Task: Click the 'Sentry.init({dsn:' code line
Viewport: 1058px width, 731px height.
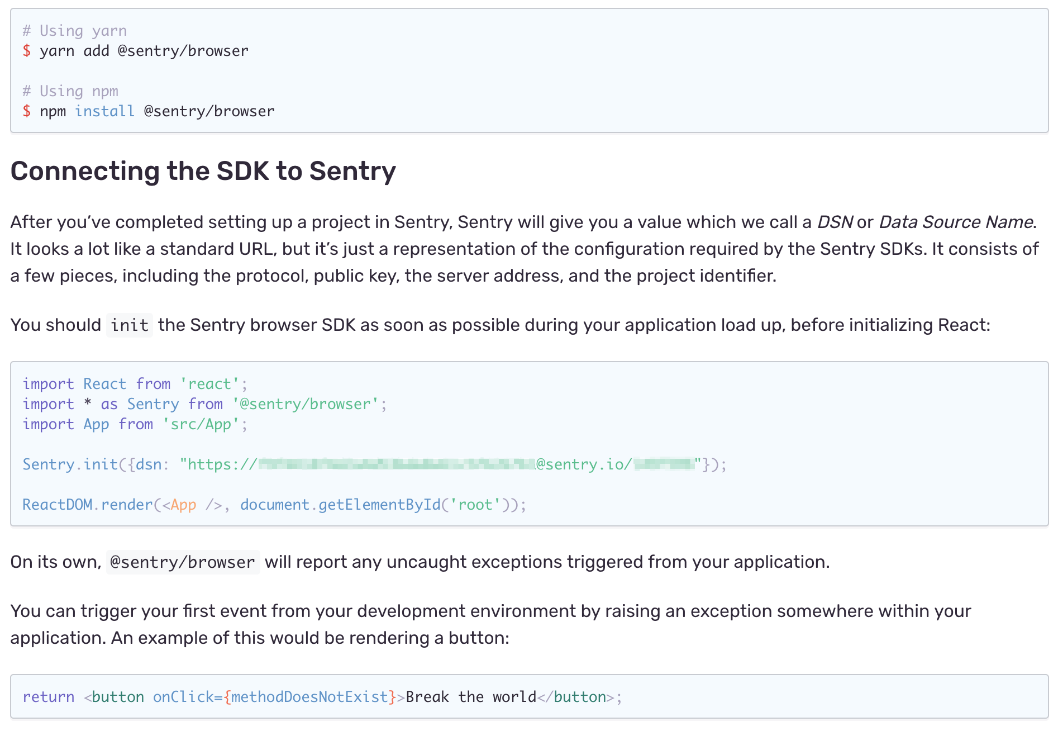Action: pos(374,464)
